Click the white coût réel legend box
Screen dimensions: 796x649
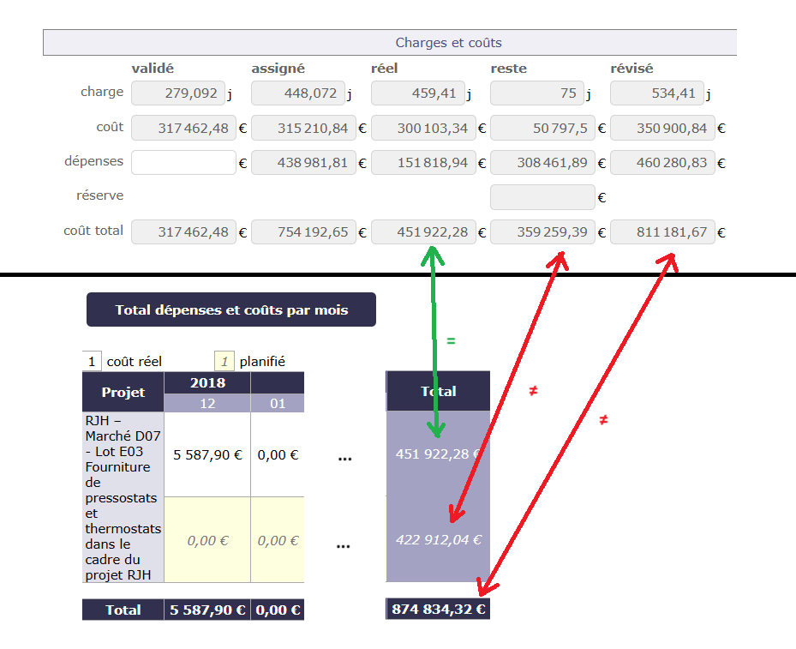pos(92,362)
